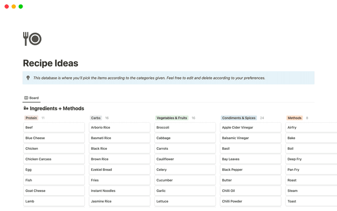Open the Arborio Rice card

coord(120,128)
